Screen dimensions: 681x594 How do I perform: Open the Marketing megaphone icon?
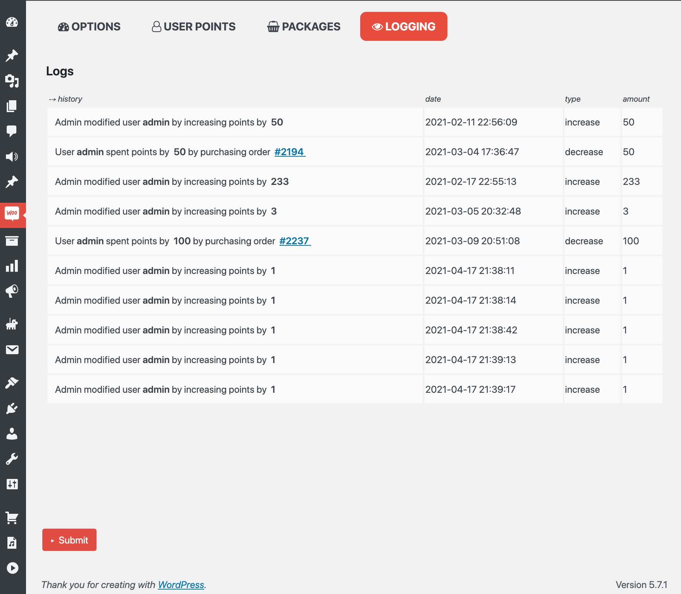pyautogui.click(x=12, y=291)
